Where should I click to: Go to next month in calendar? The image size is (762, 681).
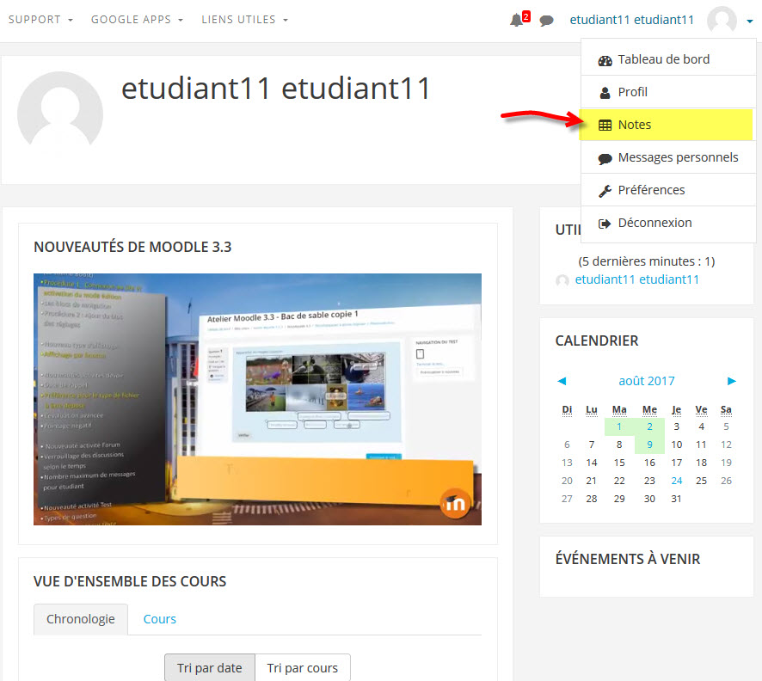732,381
